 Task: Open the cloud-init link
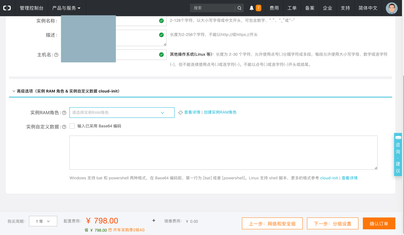pos(329,178)
